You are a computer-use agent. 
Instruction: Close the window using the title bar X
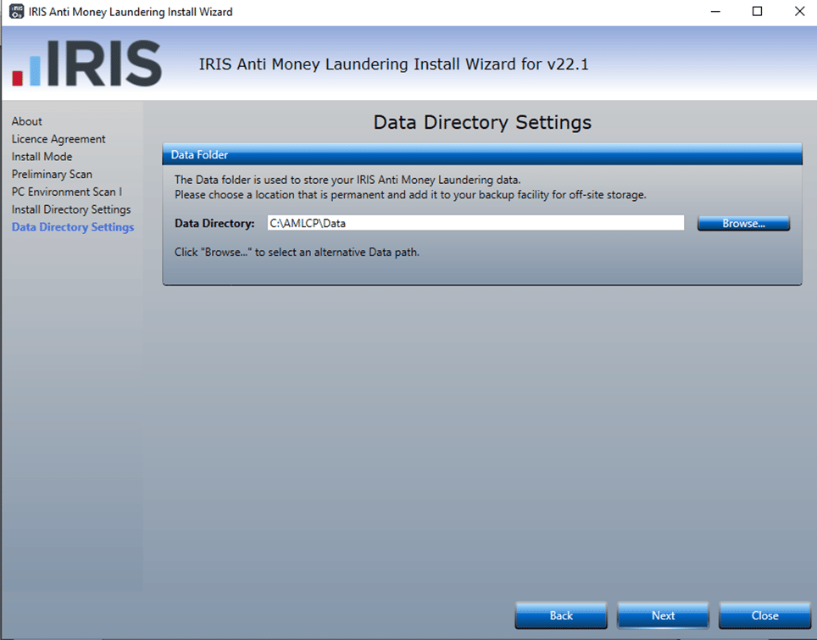799,12
